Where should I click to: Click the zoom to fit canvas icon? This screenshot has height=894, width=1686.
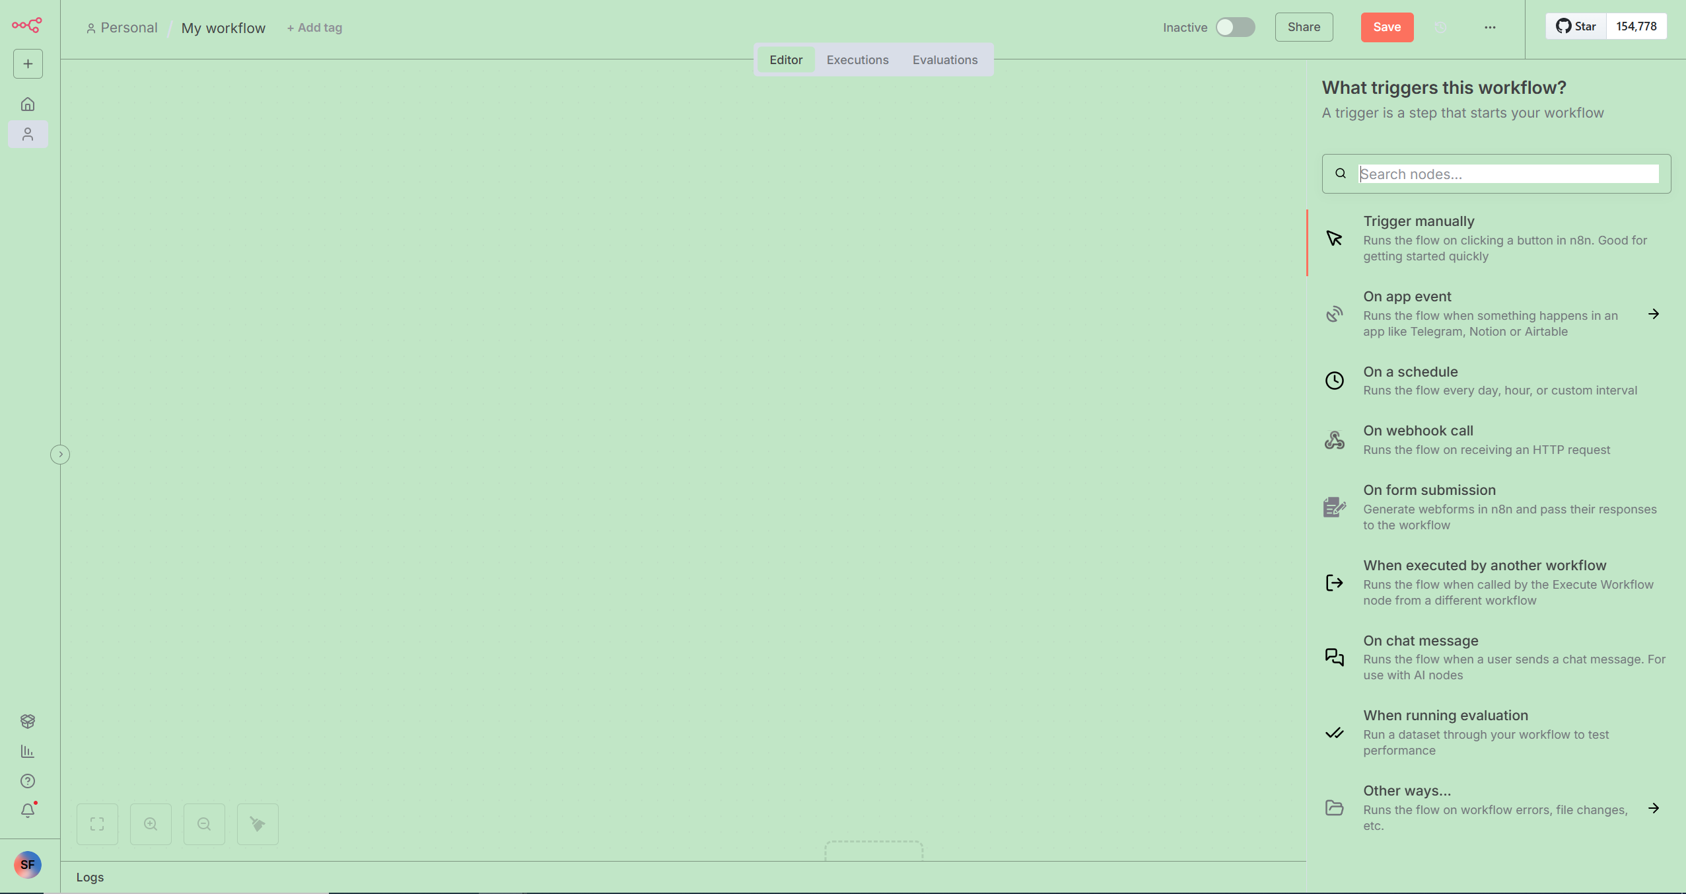point(97,824)
